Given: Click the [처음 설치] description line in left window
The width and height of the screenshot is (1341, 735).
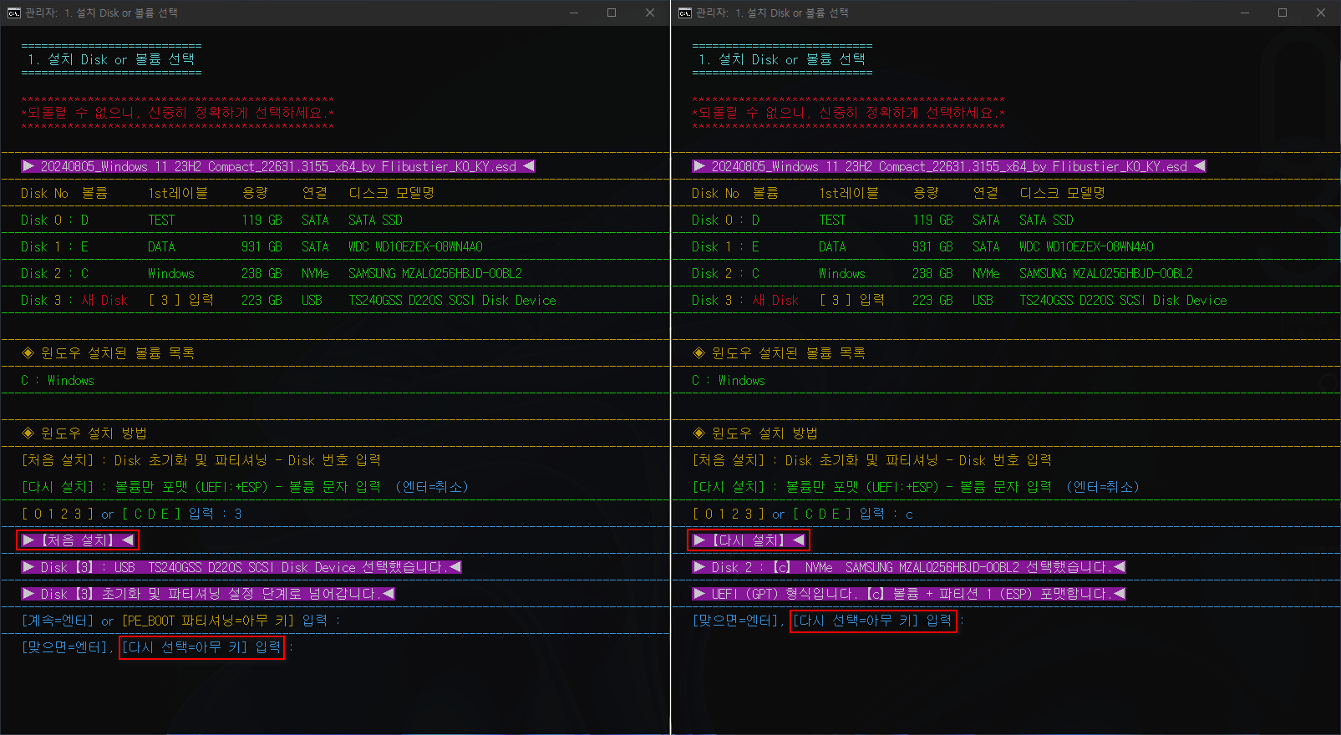Looking at the screenshot, I should (x=201, y=460).
